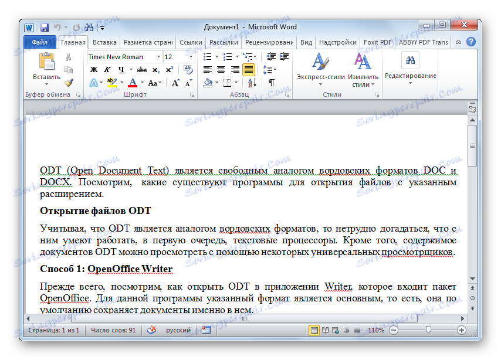
Task: Click the macro recording icon in status bar
Action: (206, 330)
